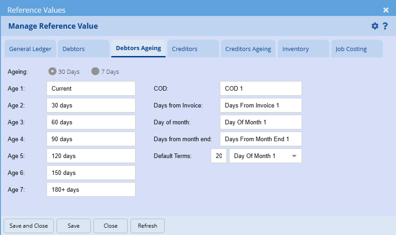Screen dimensions: 396x235
Task: Open the Debtors tab
Action: coord(73,49)
